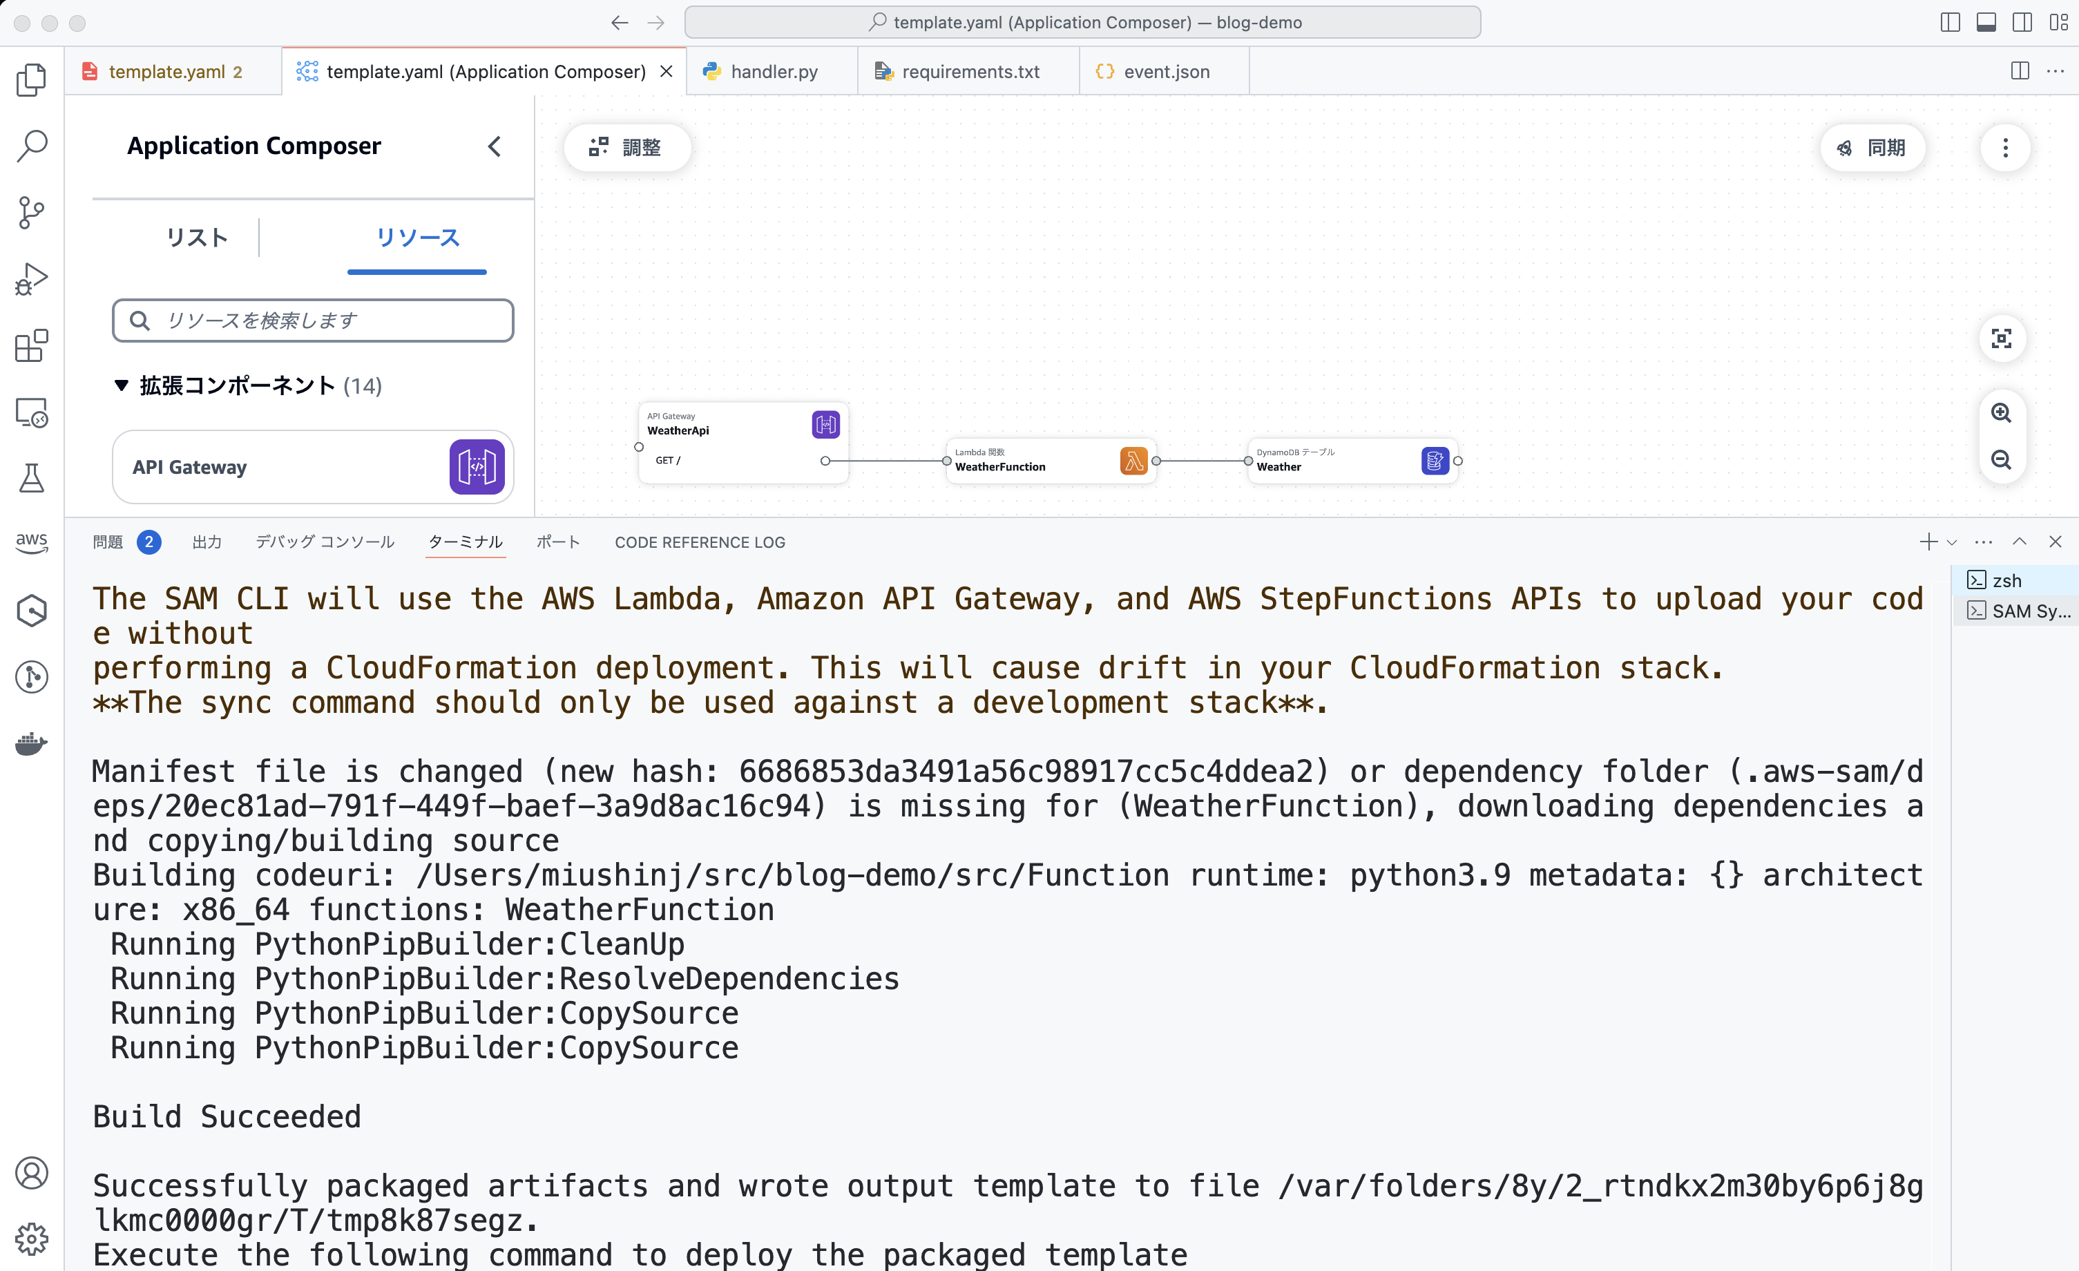Open the Docker extension icon
Viewport: 2079px width, 1271px height.
click(31, 743)
